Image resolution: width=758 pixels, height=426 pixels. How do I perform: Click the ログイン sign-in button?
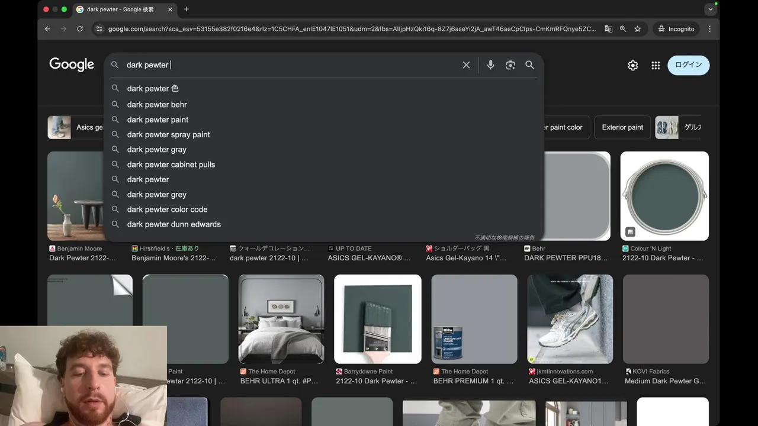[x=689, y=65]
